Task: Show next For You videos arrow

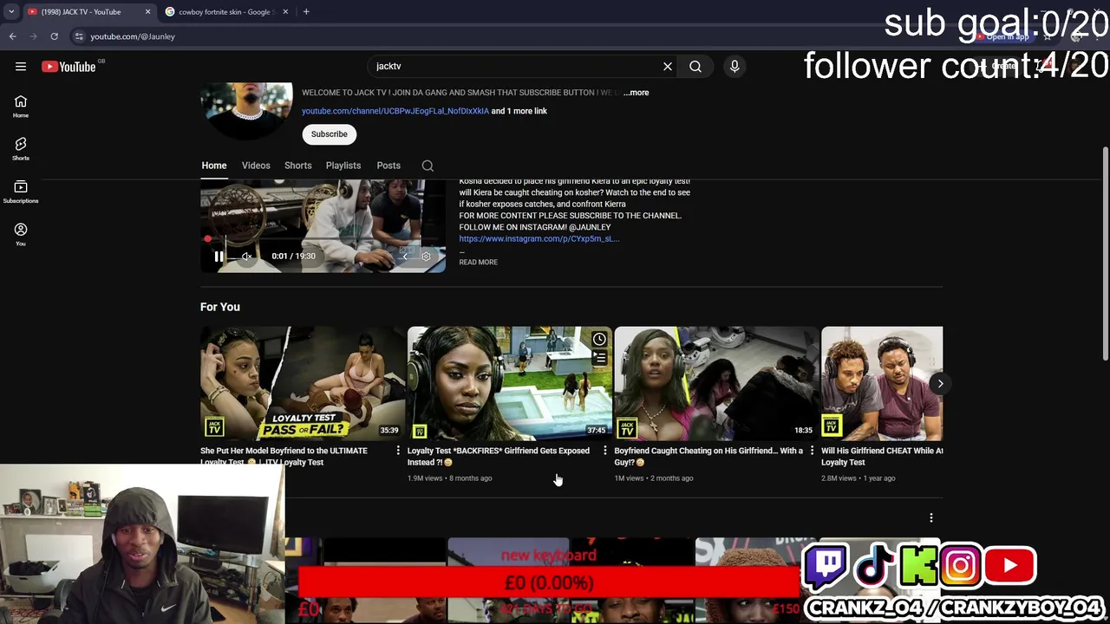Action: pos(940,383)
